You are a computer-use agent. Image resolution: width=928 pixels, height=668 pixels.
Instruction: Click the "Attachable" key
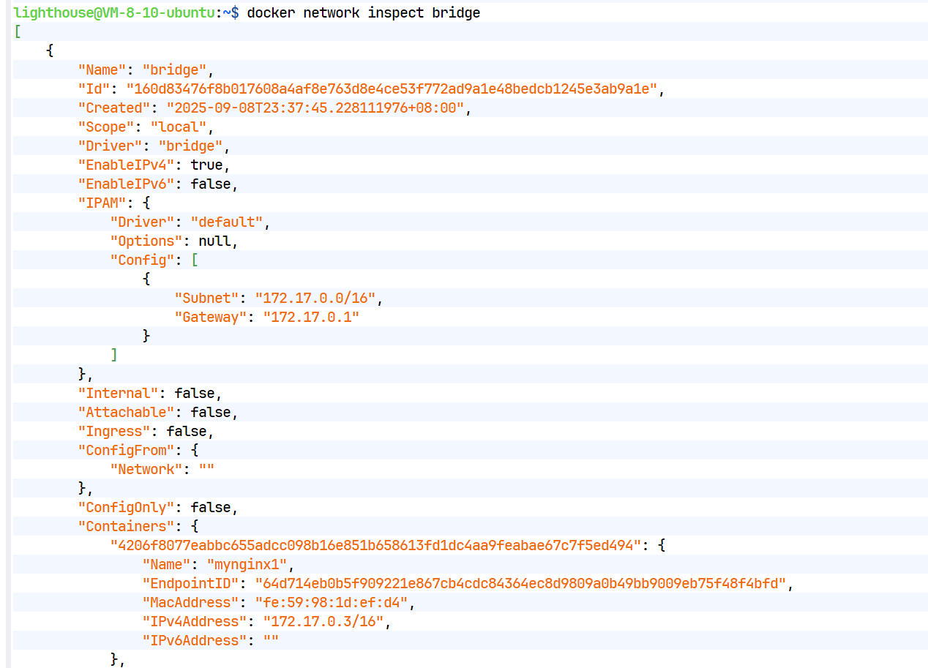pos(126,412)
